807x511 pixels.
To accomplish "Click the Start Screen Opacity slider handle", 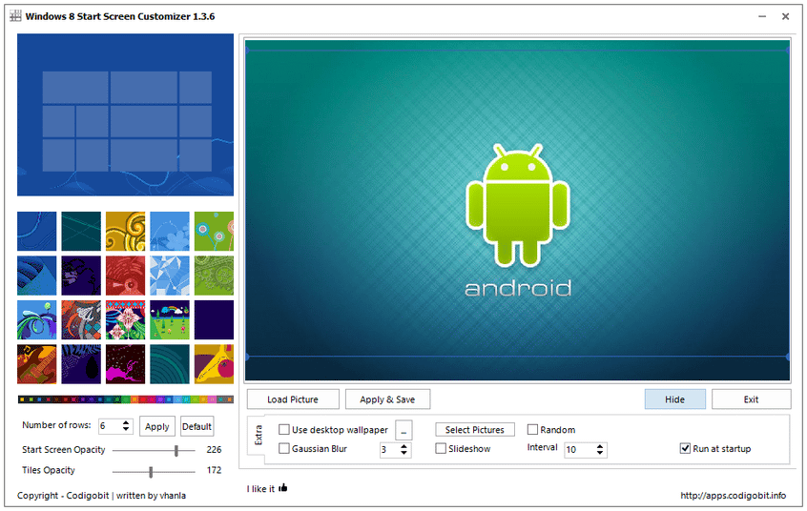I will (x=176, y=451).
